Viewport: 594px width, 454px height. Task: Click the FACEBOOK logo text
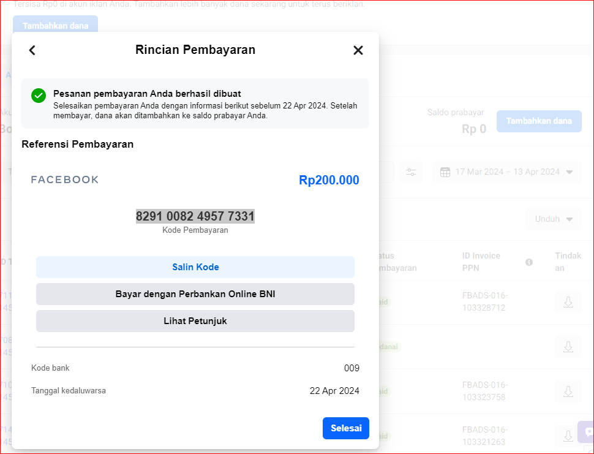pyautogui.click(x=65, y=180)
